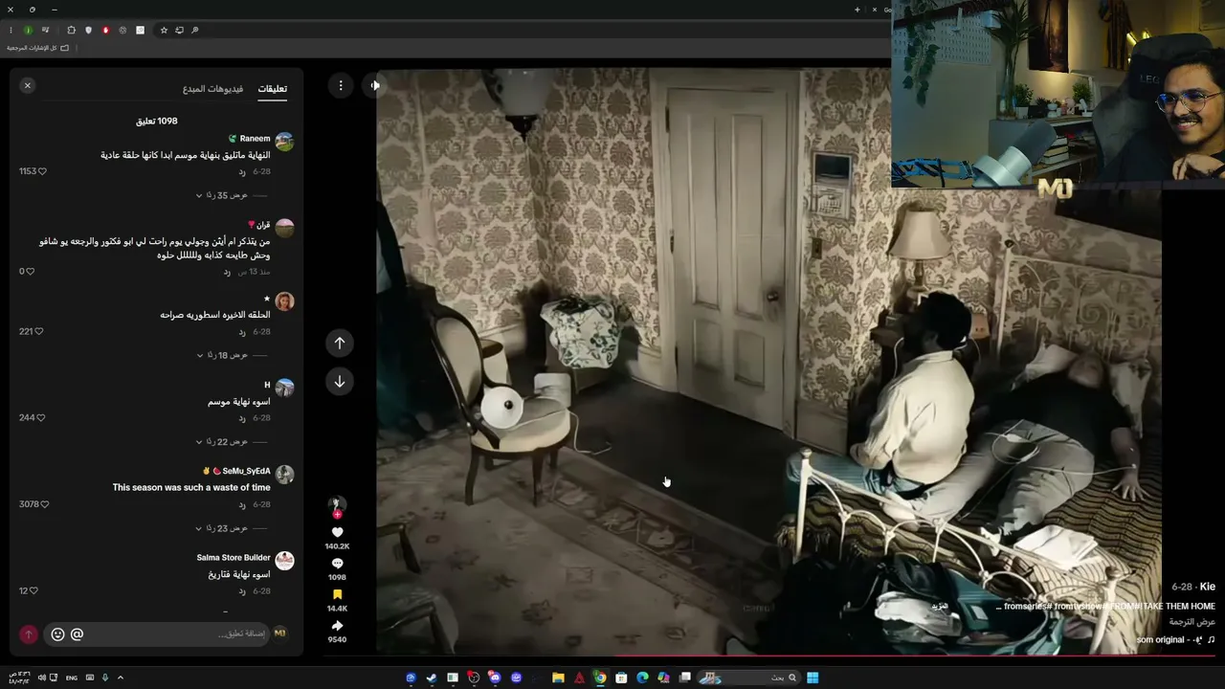Open the Kie creator name on video
Viewport: 1225px width, 689px height.
click(1207, 587)
